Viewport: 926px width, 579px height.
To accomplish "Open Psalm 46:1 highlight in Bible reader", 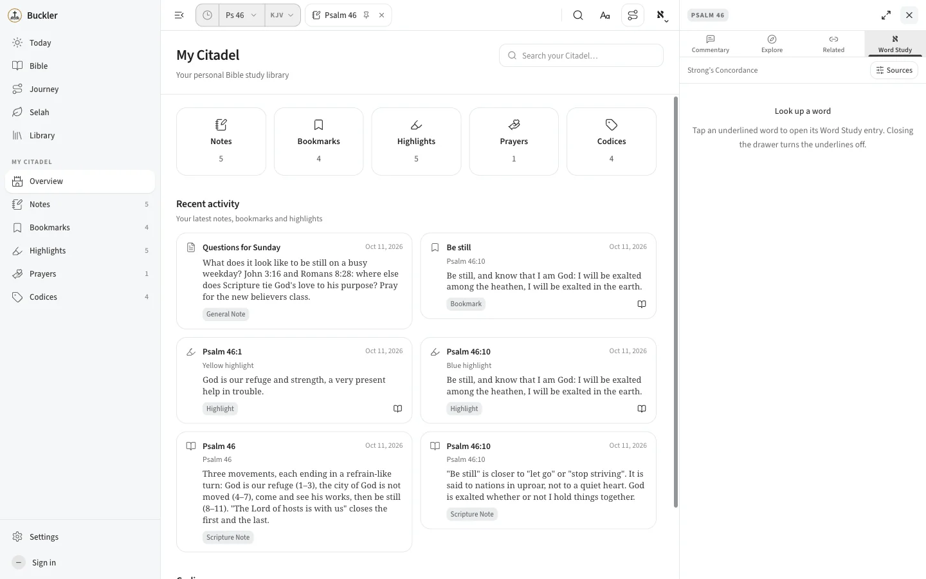I will (397, 409).
